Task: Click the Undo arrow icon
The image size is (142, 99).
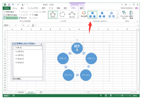Action: click(x=13, y=4)
